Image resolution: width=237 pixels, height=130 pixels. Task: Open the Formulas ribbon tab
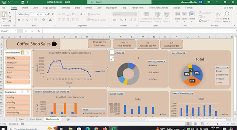pyautogui.click(x=65, y=8)
